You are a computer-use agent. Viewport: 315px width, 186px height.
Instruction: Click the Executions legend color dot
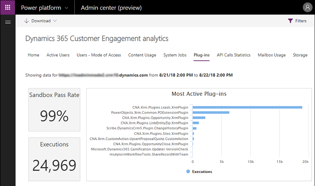(x=188, y=172)
